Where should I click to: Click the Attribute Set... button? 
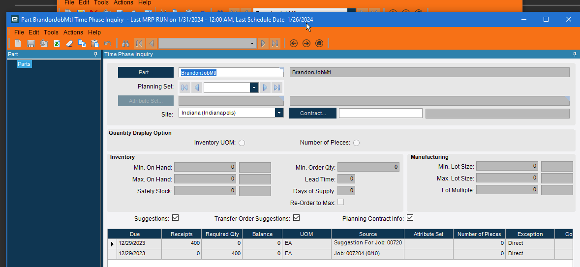coord(146,101)
